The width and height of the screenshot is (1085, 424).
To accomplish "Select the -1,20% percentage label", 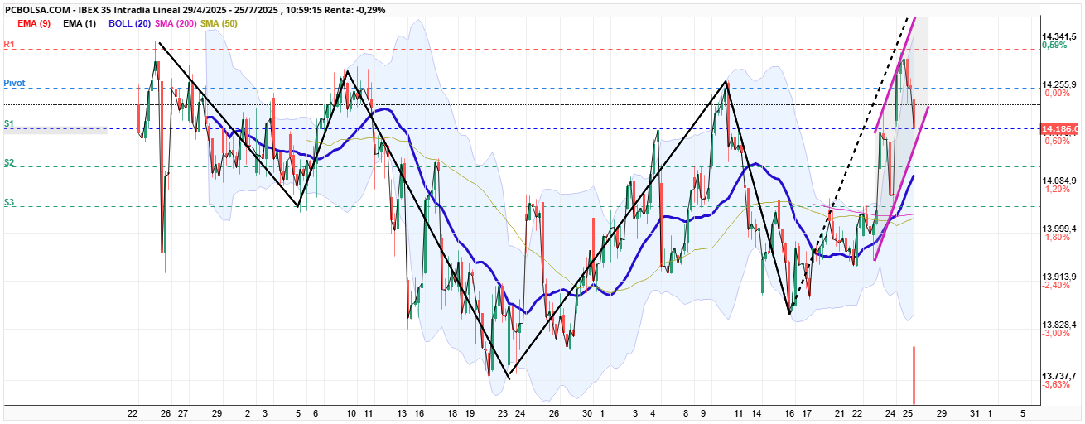I will click(1056, 190).
